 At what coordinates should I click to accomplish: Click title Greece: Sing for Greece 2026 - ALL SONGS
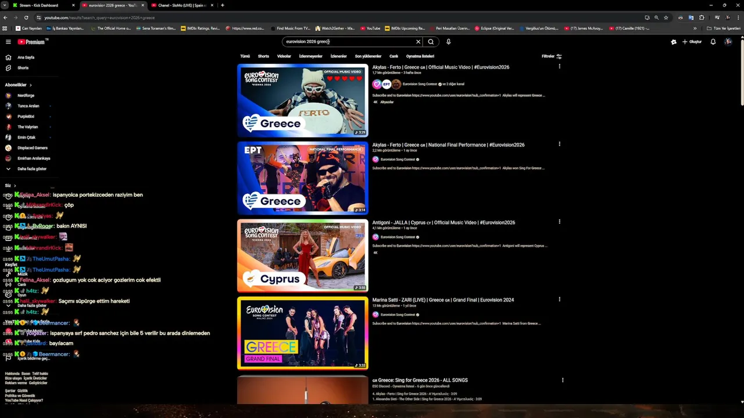(x=420, y=380)
